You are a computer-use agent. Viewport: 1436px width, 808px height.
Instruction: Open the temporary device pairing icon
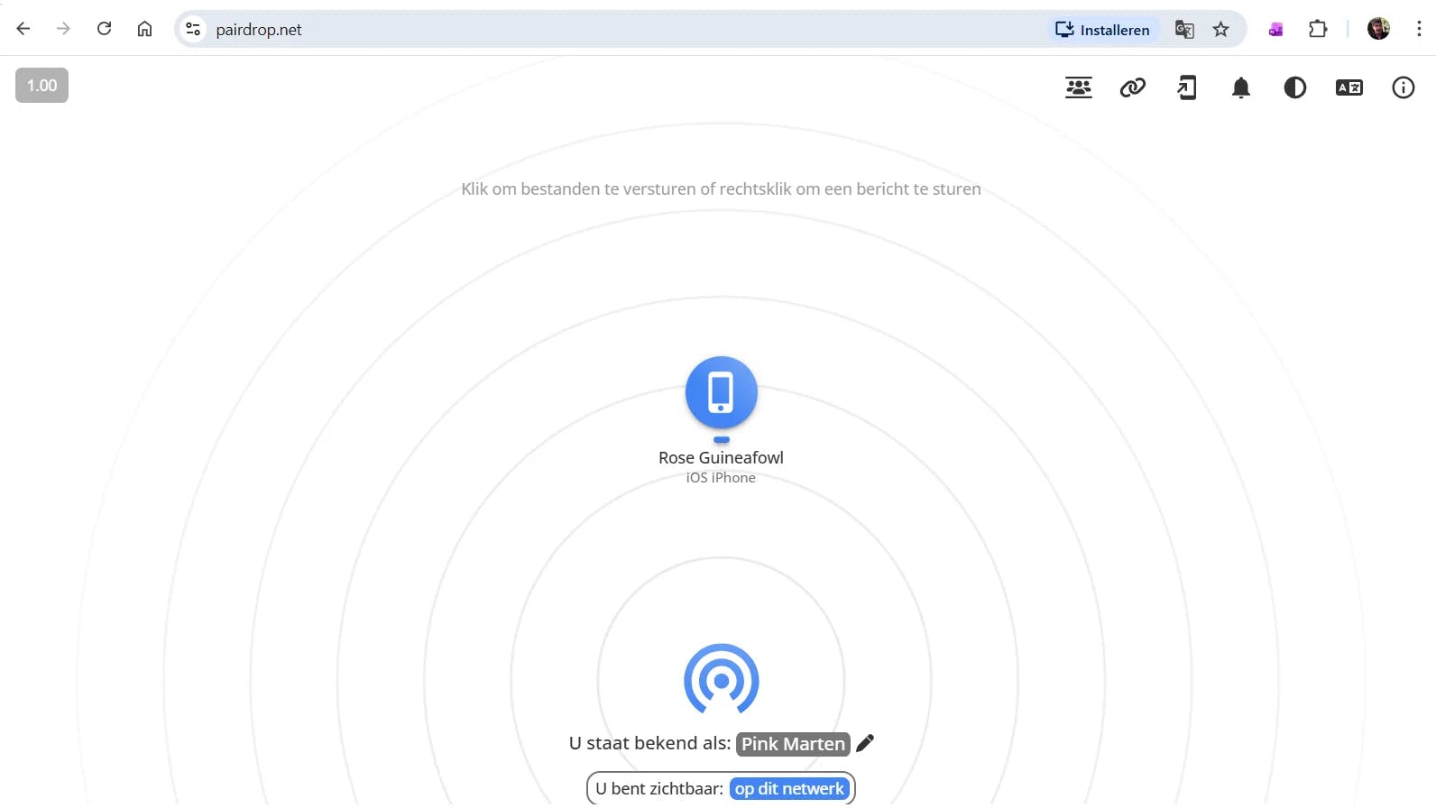coord(1187,87)
